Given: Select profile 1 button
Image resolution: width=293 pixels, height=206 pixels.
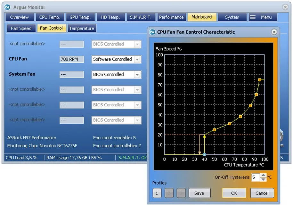Looking at the screenshot, I should coord(157,193).
